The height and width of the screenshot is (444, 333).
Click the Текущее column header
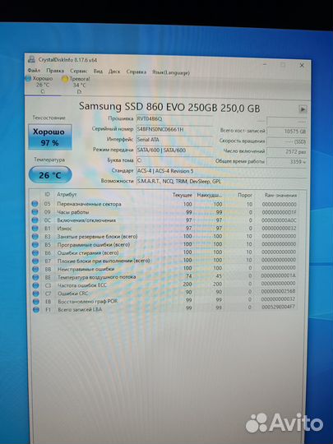point(182,195)
